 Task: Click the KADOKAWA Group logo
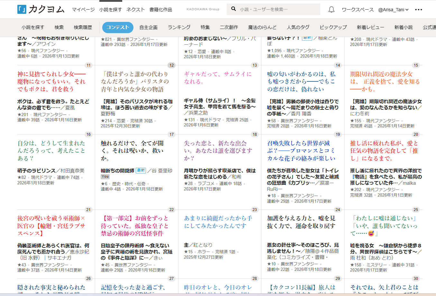pos(203,9)
